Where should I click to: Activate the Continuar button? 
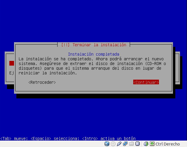146,82
